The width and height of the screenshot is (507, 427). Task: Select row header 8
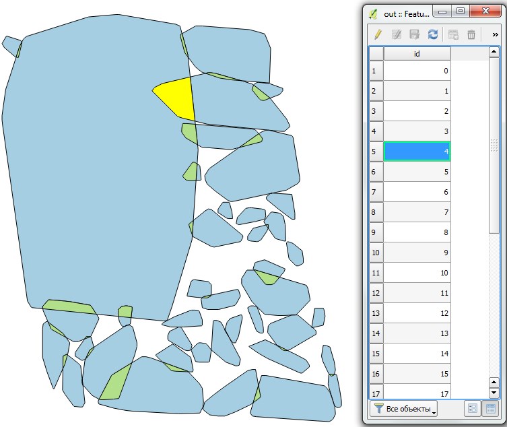(376, 212)
